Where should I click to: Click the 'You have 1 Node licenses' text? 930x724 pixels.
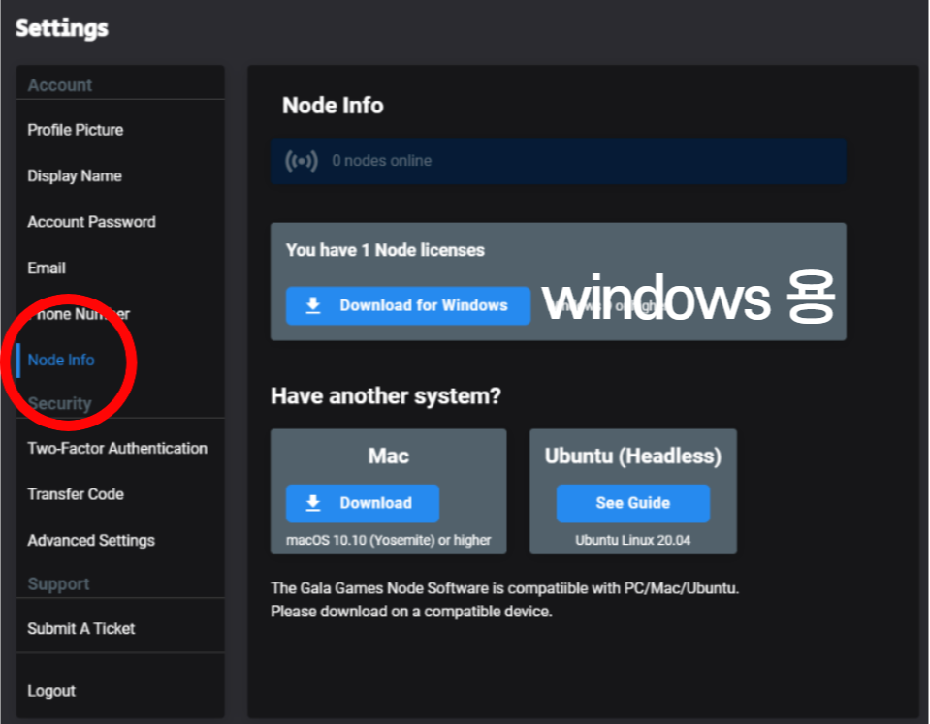coord(385,250)
